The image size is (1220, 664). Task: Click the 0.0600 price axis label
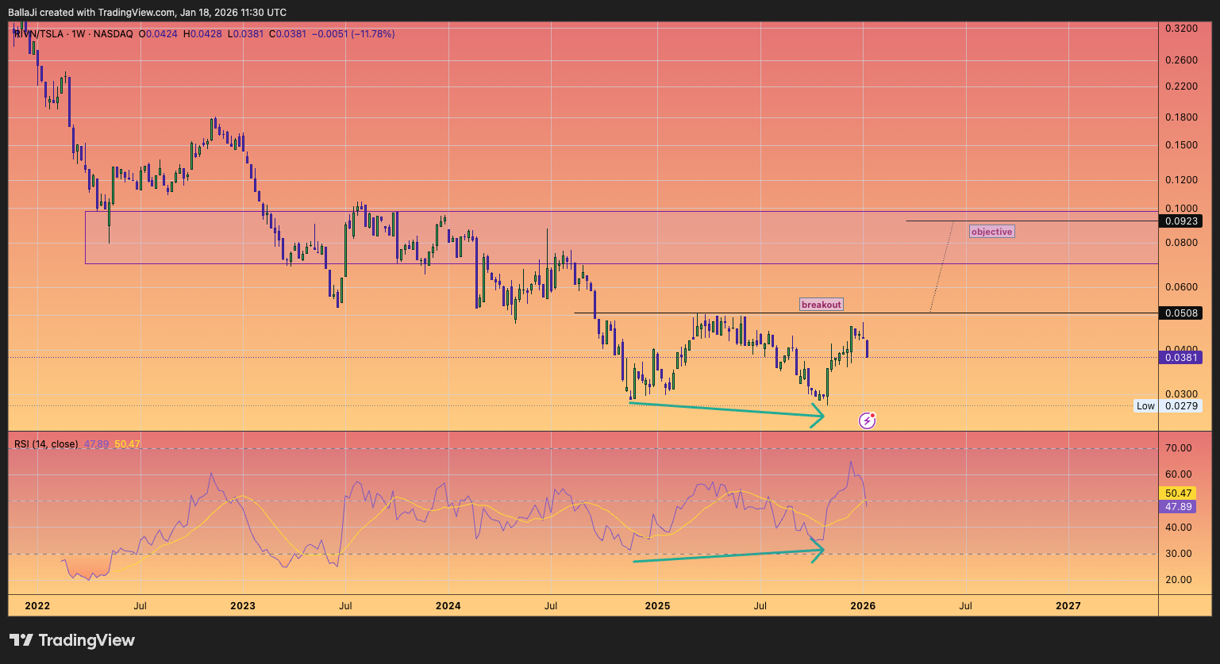[x=1180, y=287]
